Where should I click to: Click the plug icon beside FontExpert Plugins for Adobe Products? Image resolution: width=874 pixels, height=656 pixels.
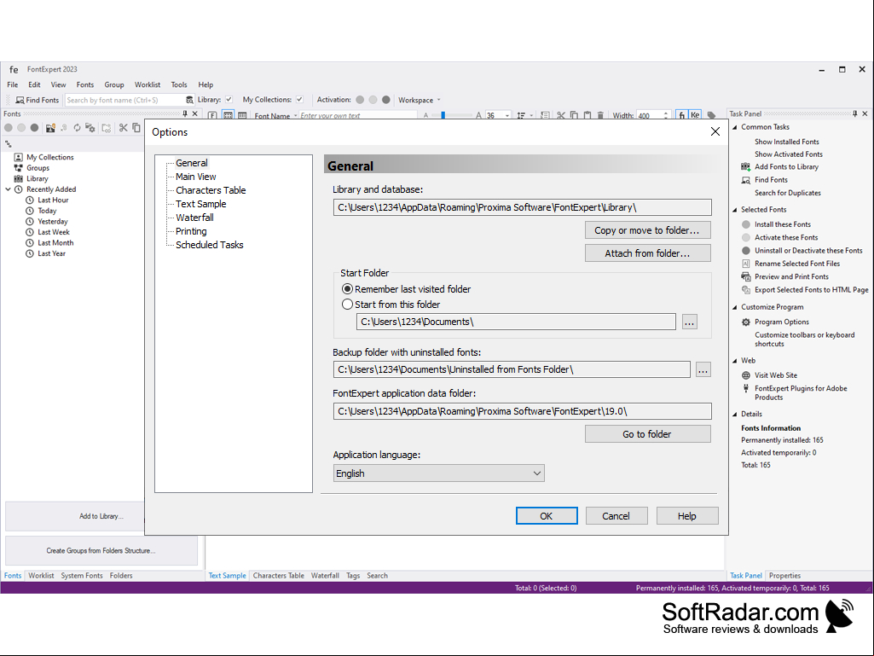point(746,388)
